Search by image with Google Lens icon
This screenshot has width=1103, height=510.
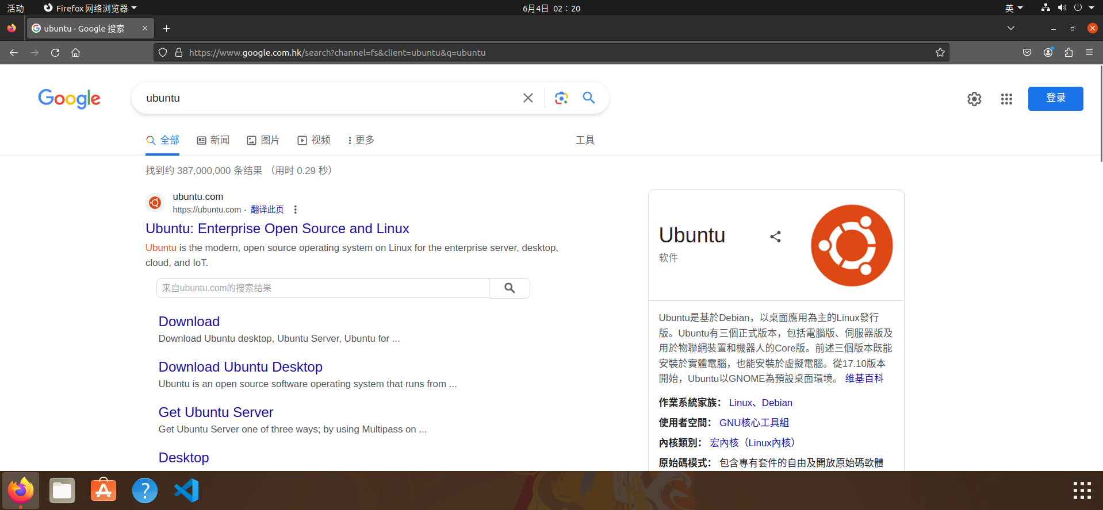(x=561, y=98)
